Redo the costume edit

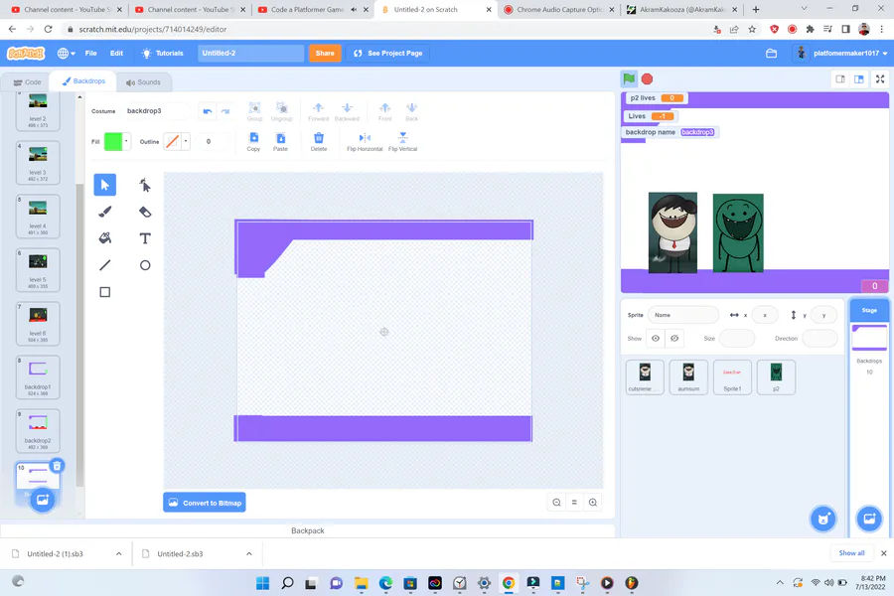click(225, 111)
